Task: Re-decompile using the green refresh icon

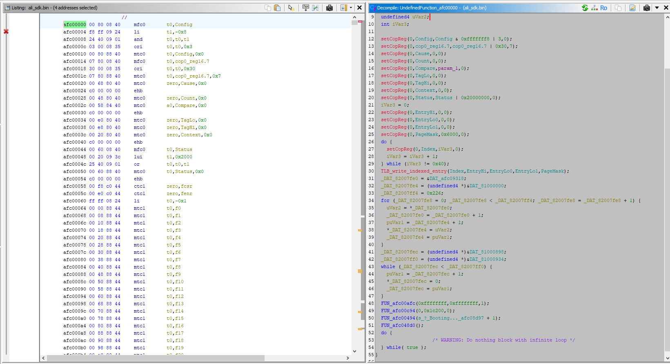Action: pos(585,8)
